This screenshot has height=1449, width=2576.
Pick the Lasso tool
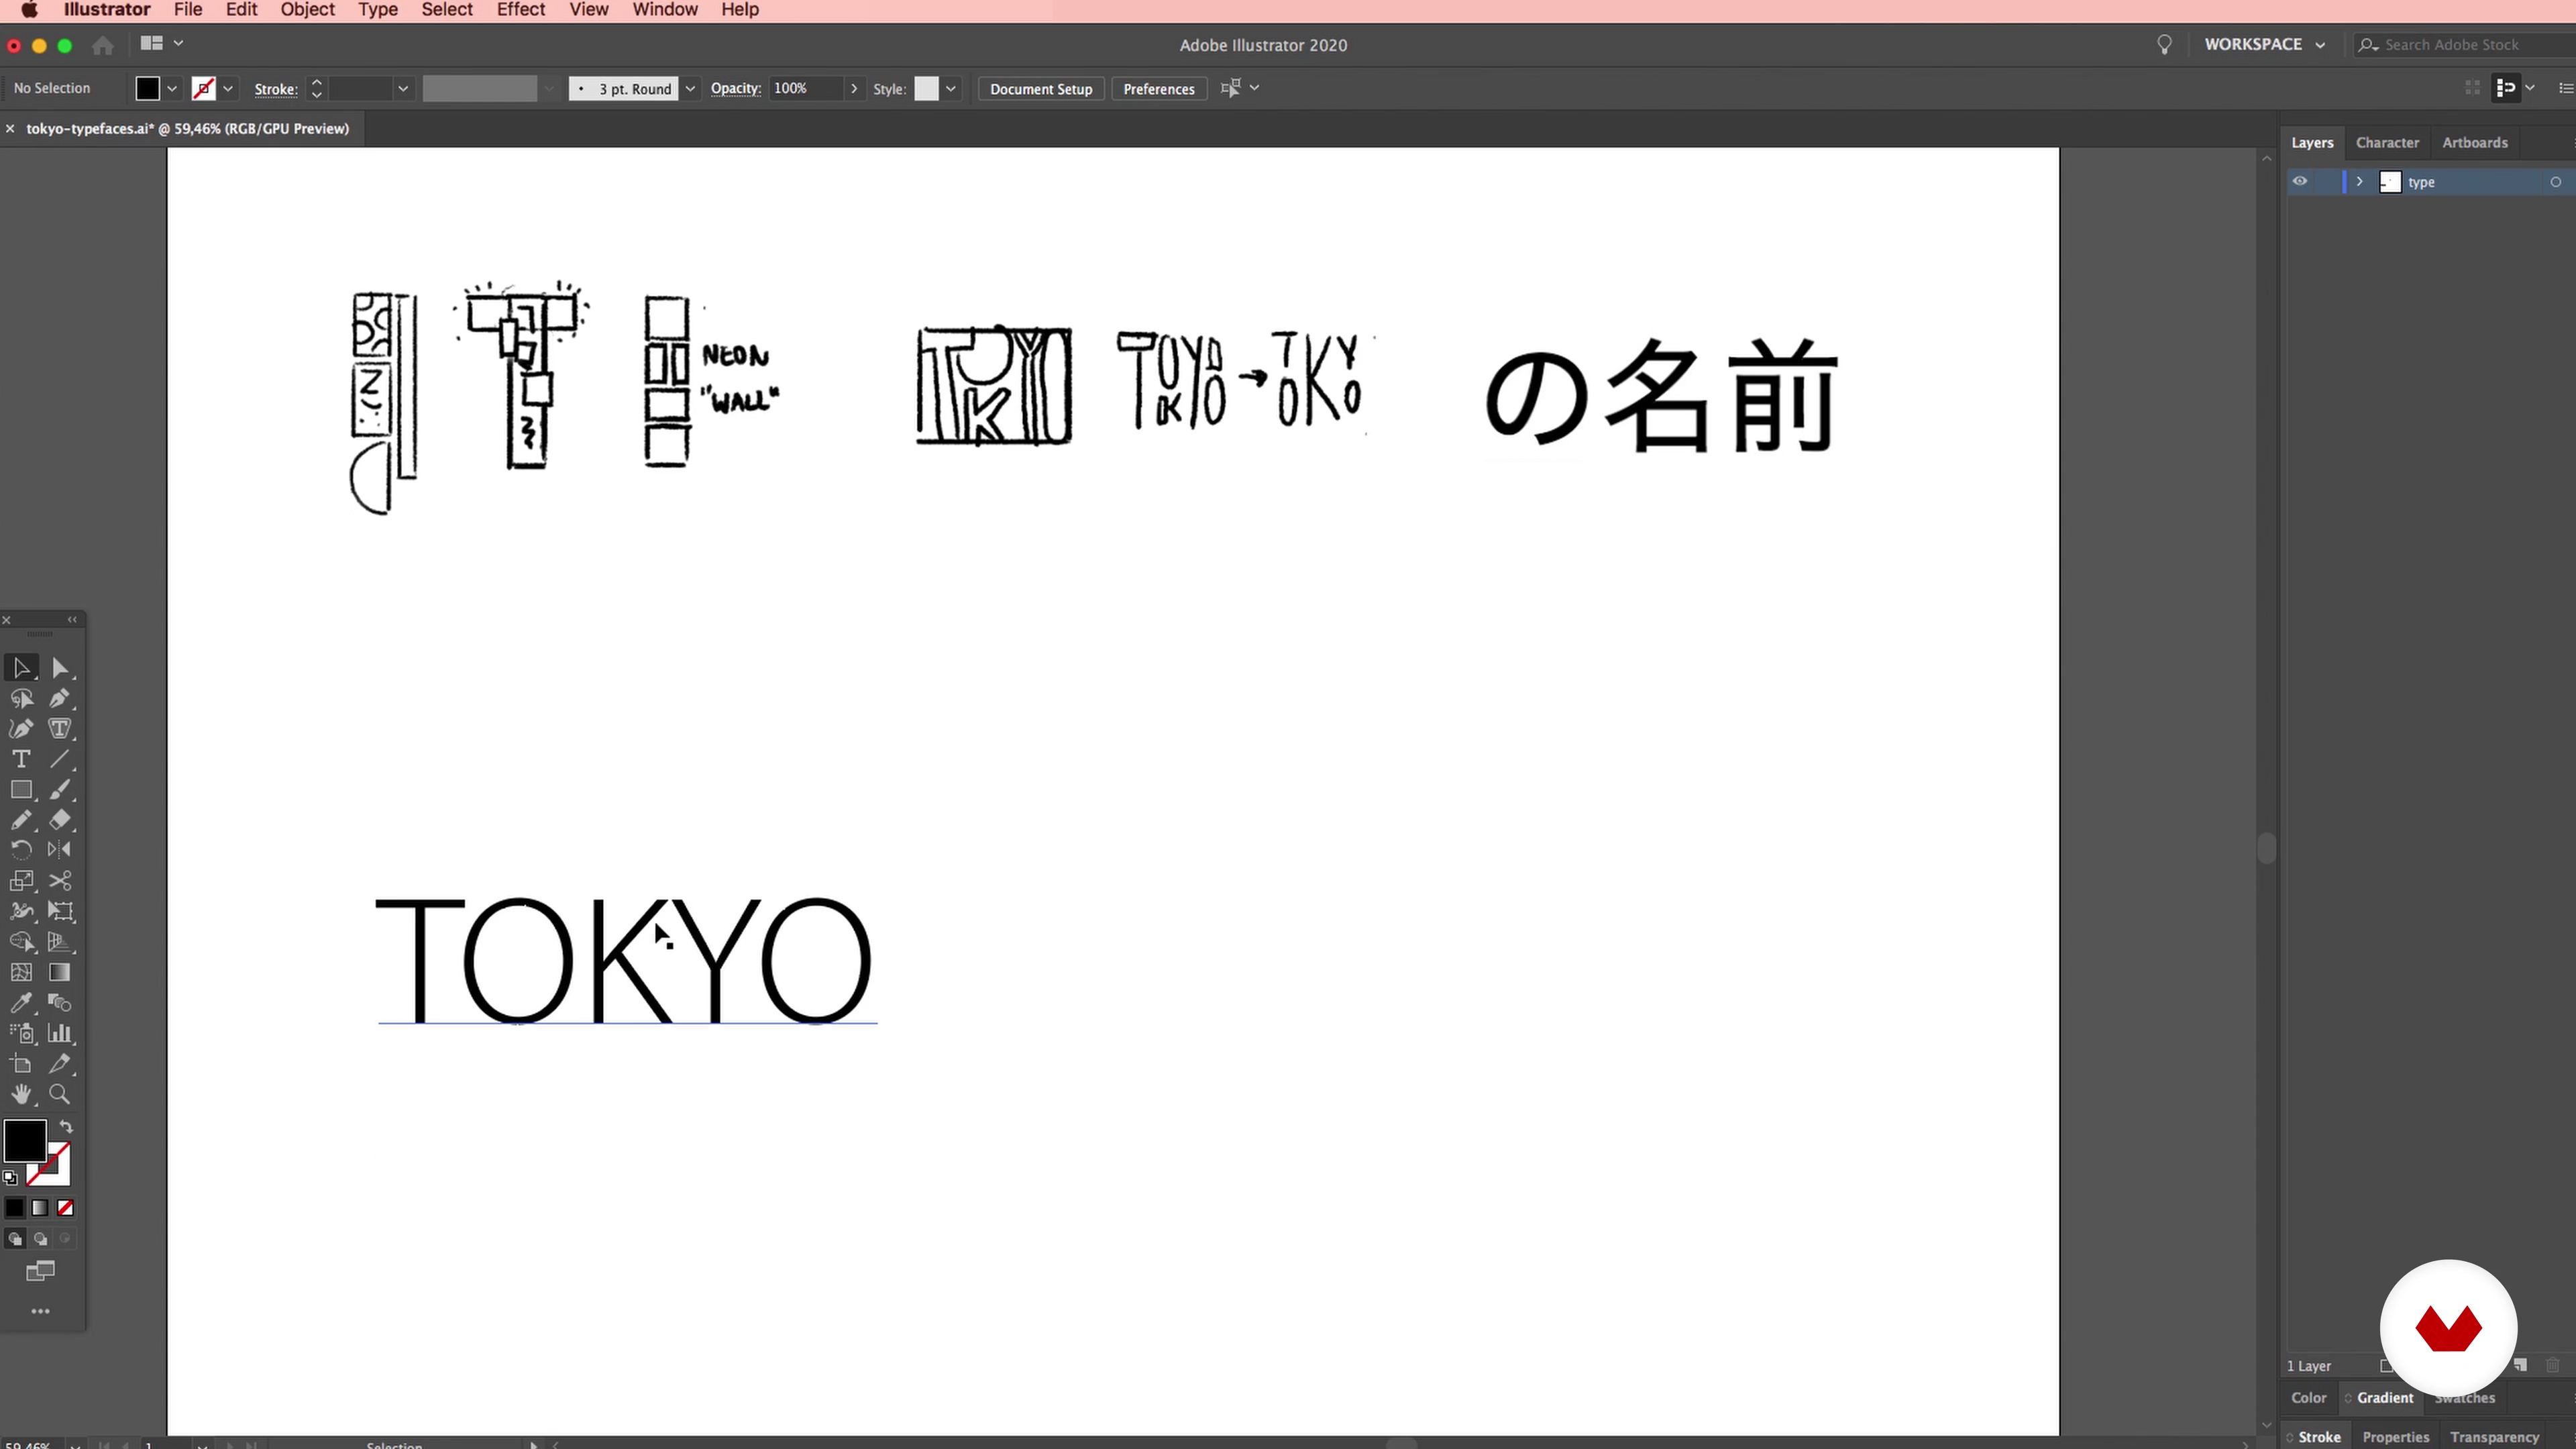21,699
